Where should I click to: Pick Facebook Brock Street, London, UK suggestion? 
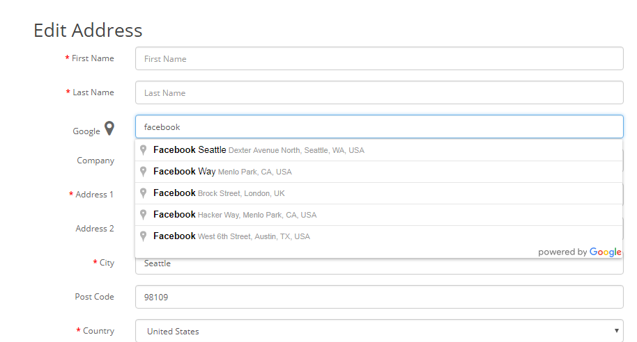[x=378, y=193]
